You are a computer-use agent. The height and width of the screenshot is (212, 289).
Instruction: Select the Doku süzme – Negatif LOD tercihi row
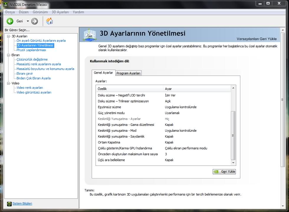click(x=163, y=95)
